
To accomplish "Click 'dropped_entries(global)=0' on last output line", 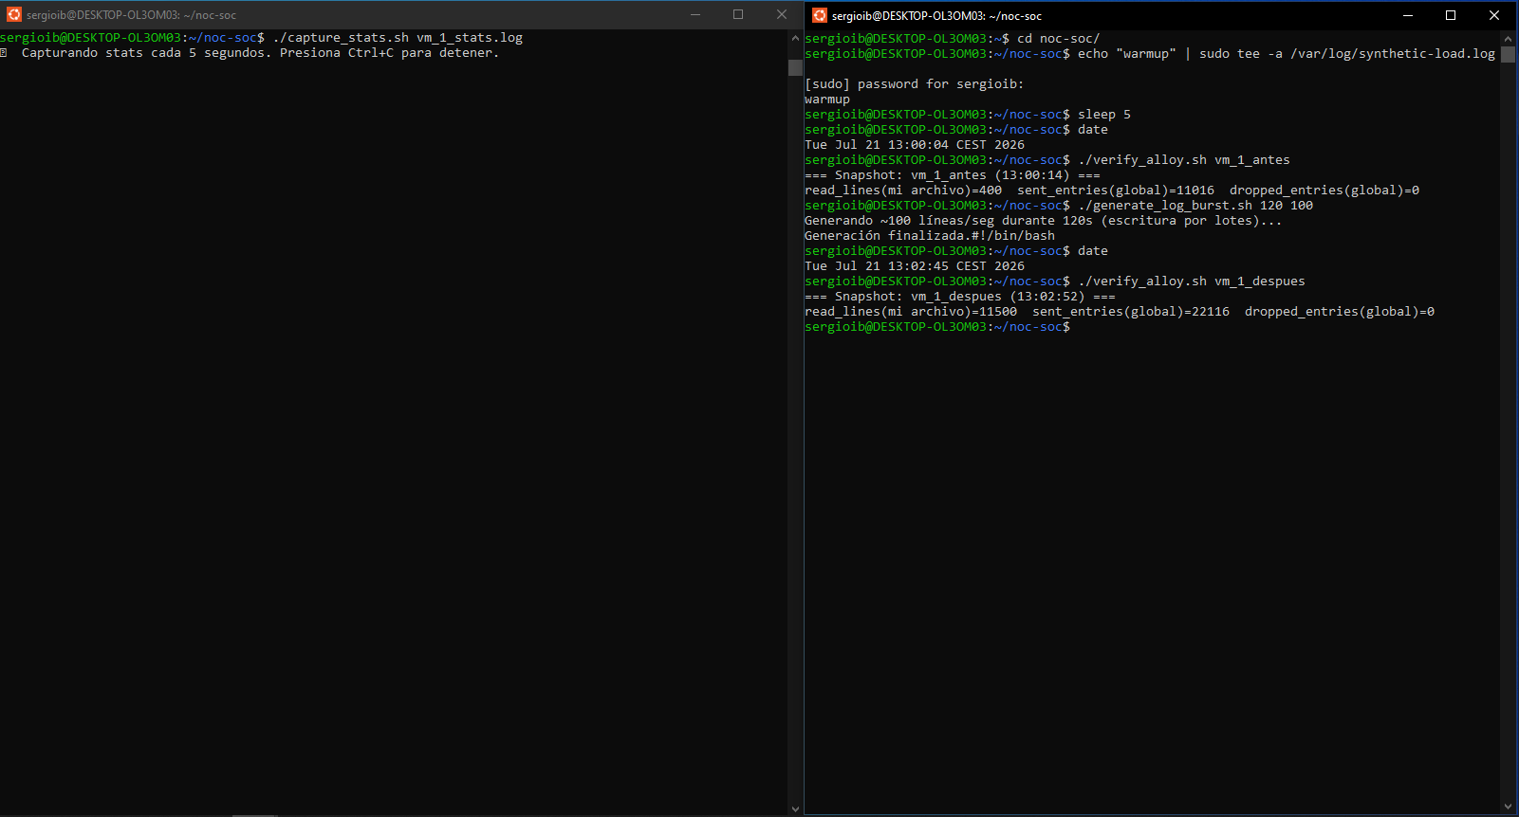I will click(x=1340, y=312).
